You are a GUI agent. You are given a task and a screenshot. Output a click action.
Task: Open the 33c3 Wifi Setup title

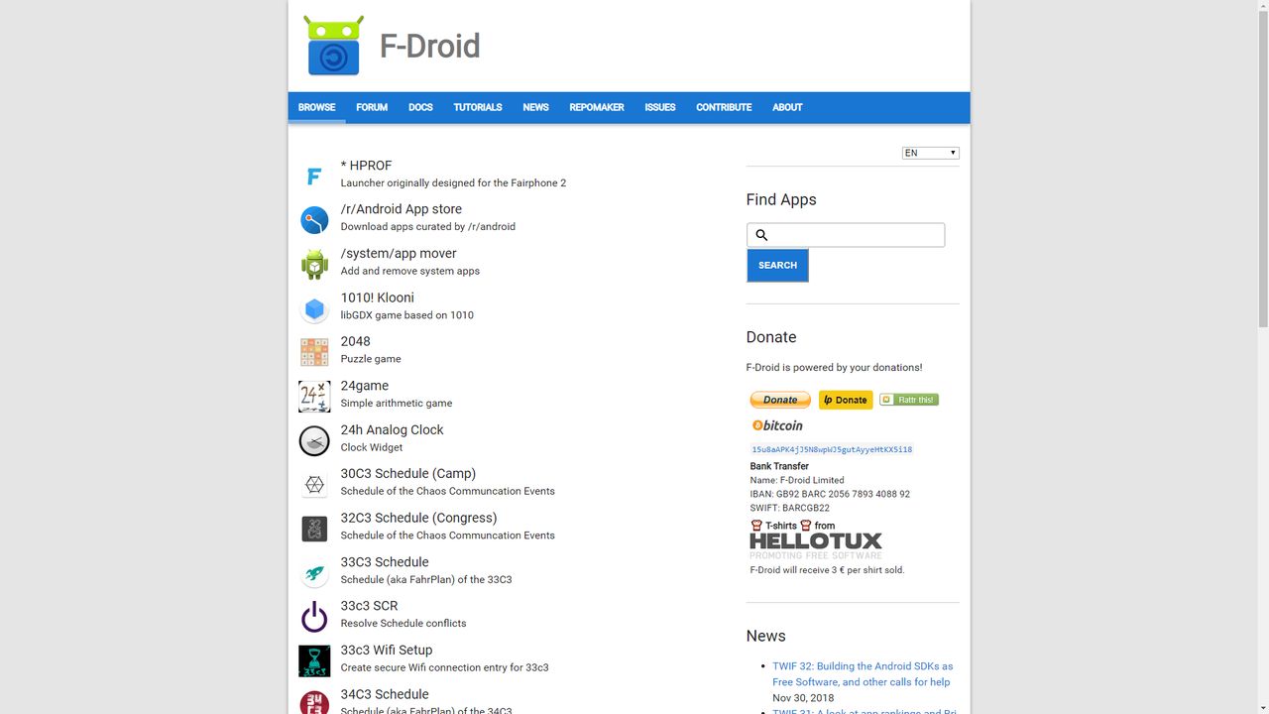pos(387,650)
